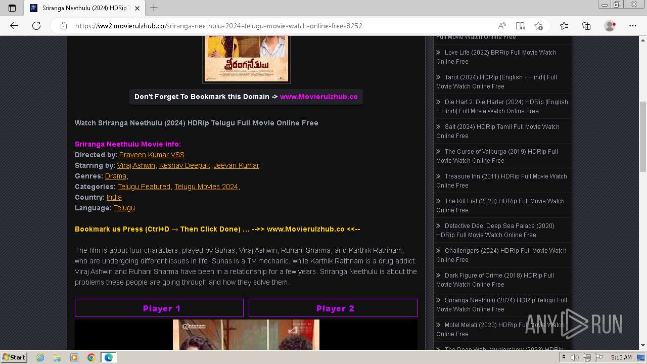The height and width of the screenshot is (364, 647).
Task: Launch Internet Explorer from taskbar
Action: click(40, 357)
